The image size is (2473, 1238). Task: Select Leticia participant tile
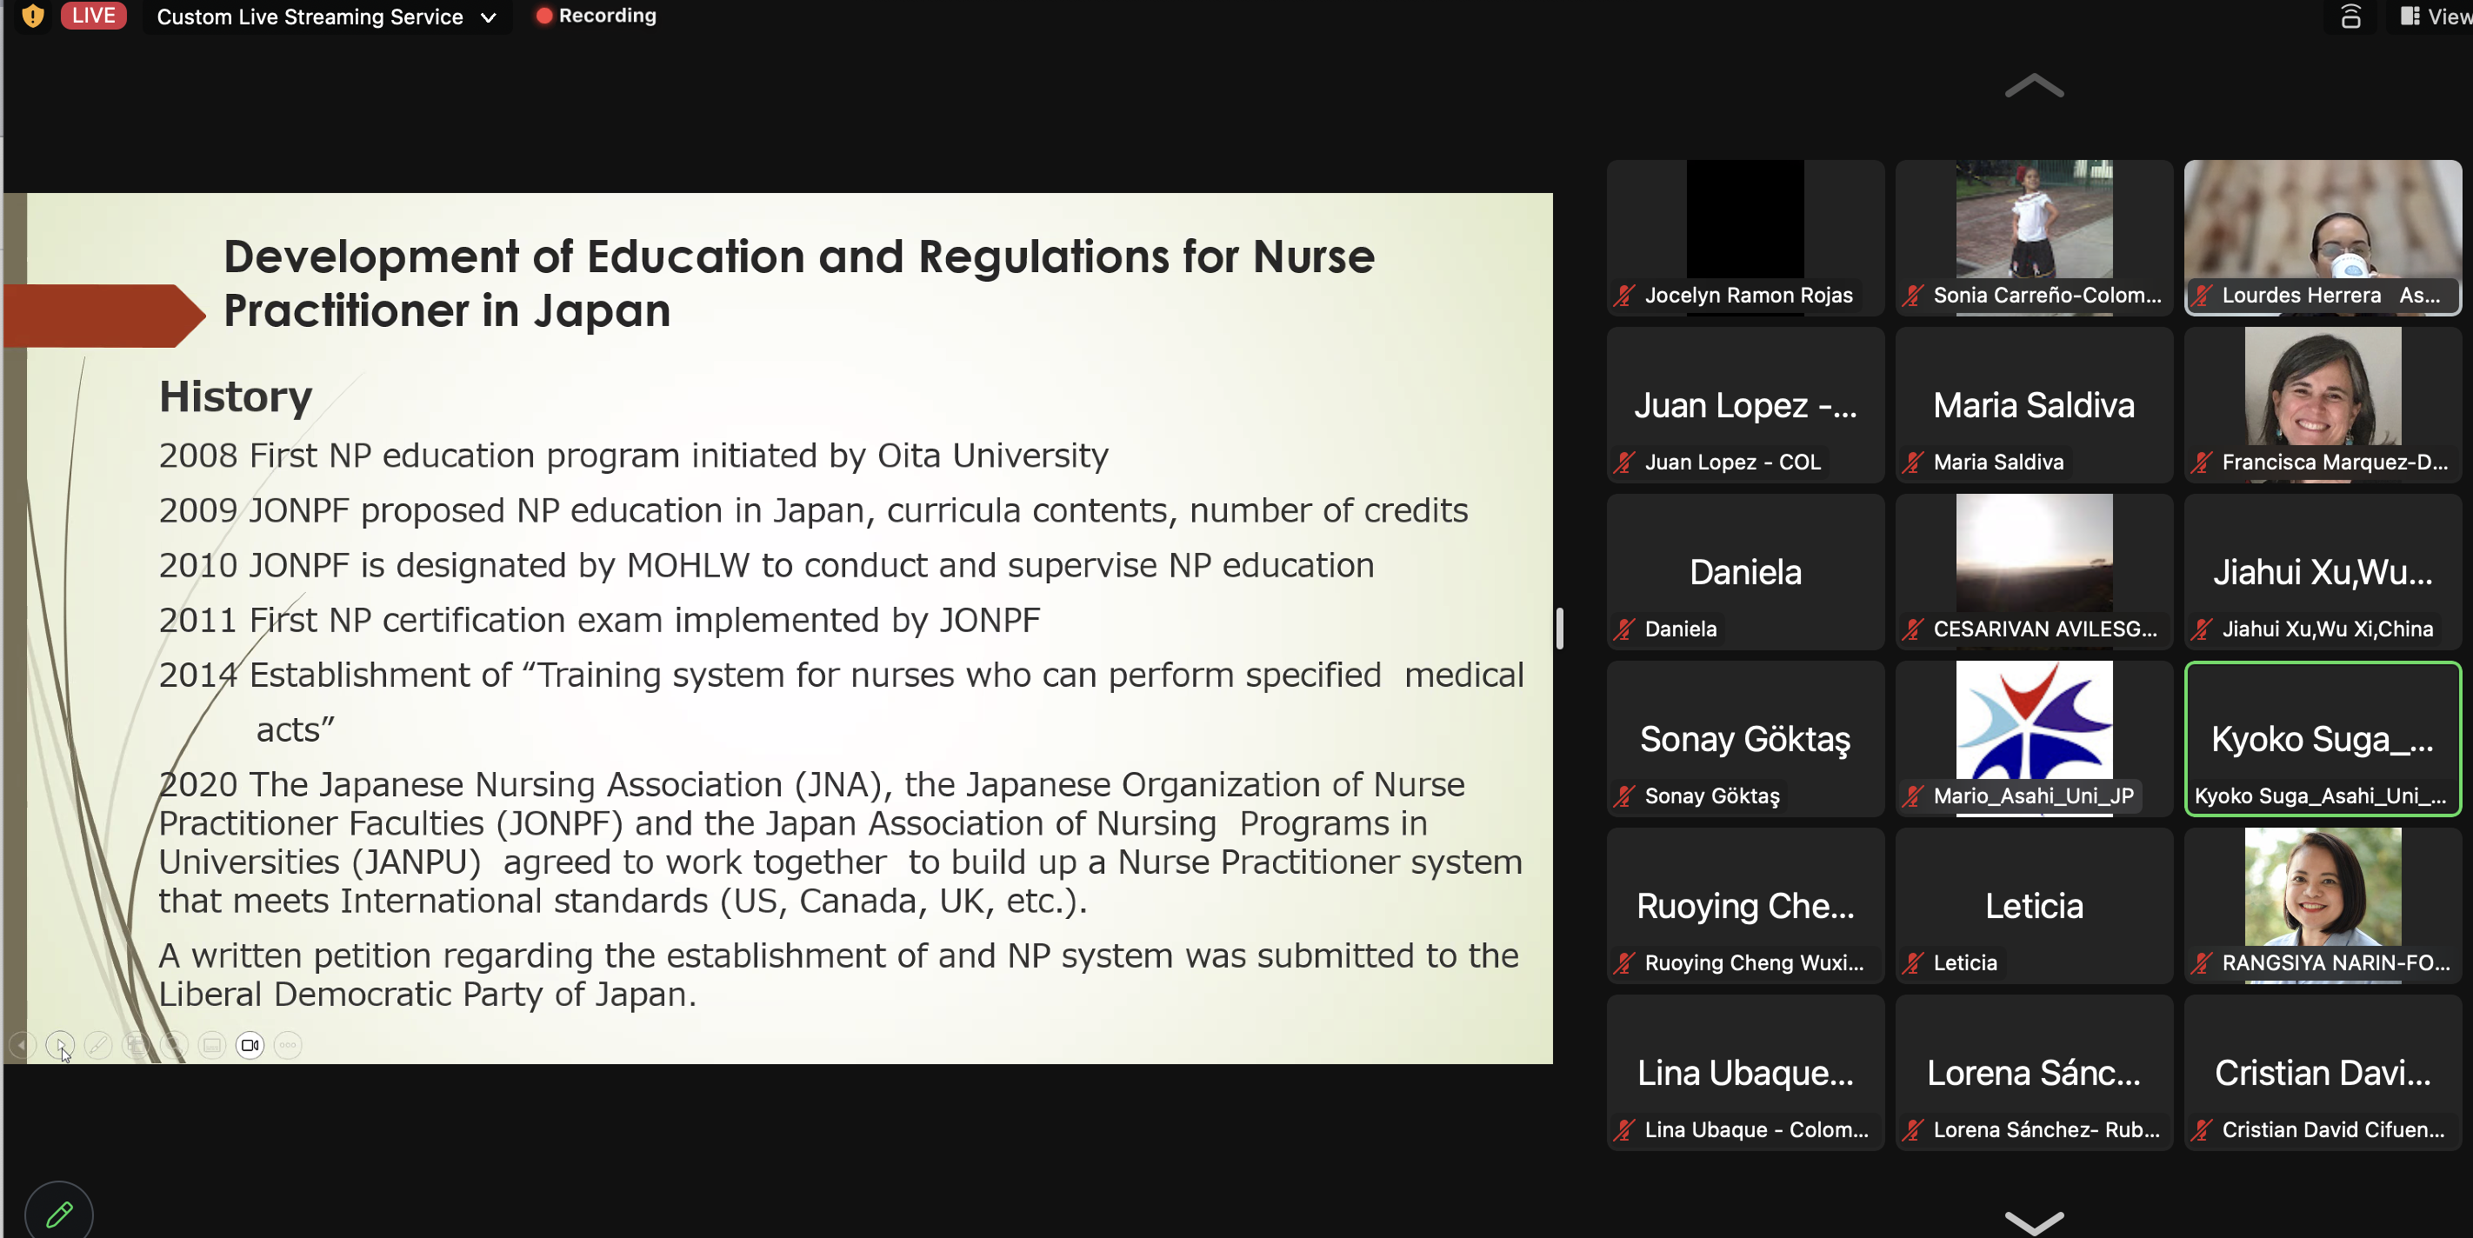click(2034, 905)
